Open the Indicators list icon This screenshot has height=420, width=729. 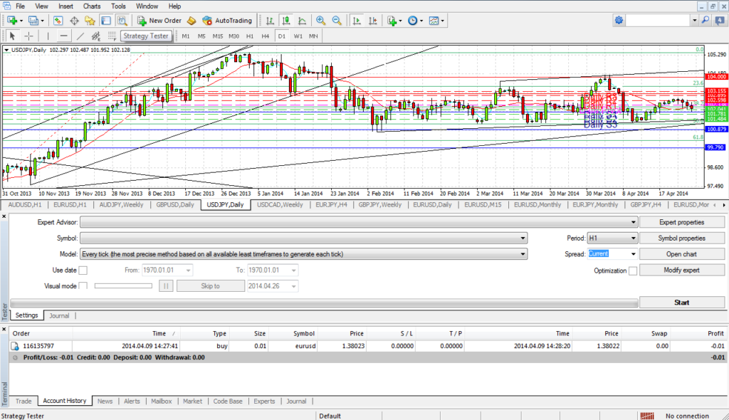click(x=392, y=21)
